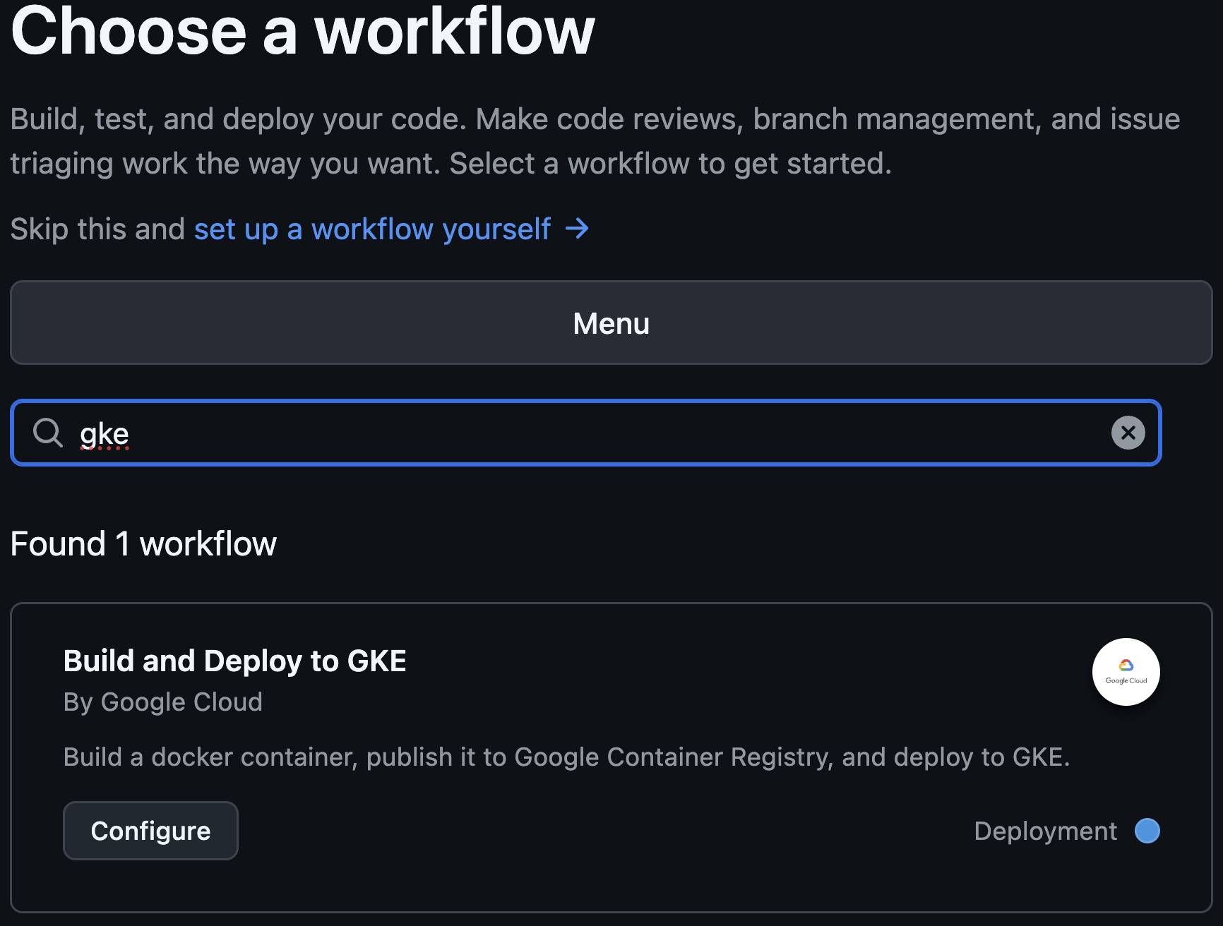1223x926 pixels.
Task: Click the "Found 1 workflow" heading
Action: click(143, 544)
